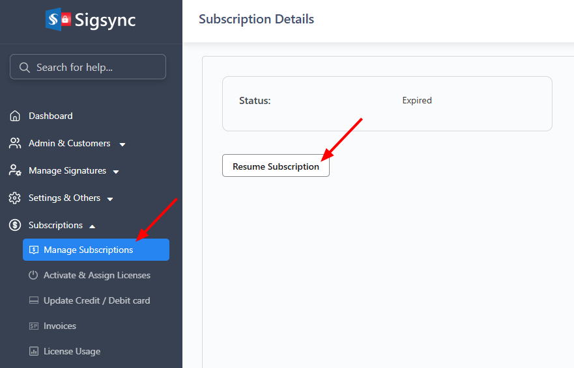
Task: Expand the Manage Signatures dropdown arrow
Action: [x=116, y=172]
